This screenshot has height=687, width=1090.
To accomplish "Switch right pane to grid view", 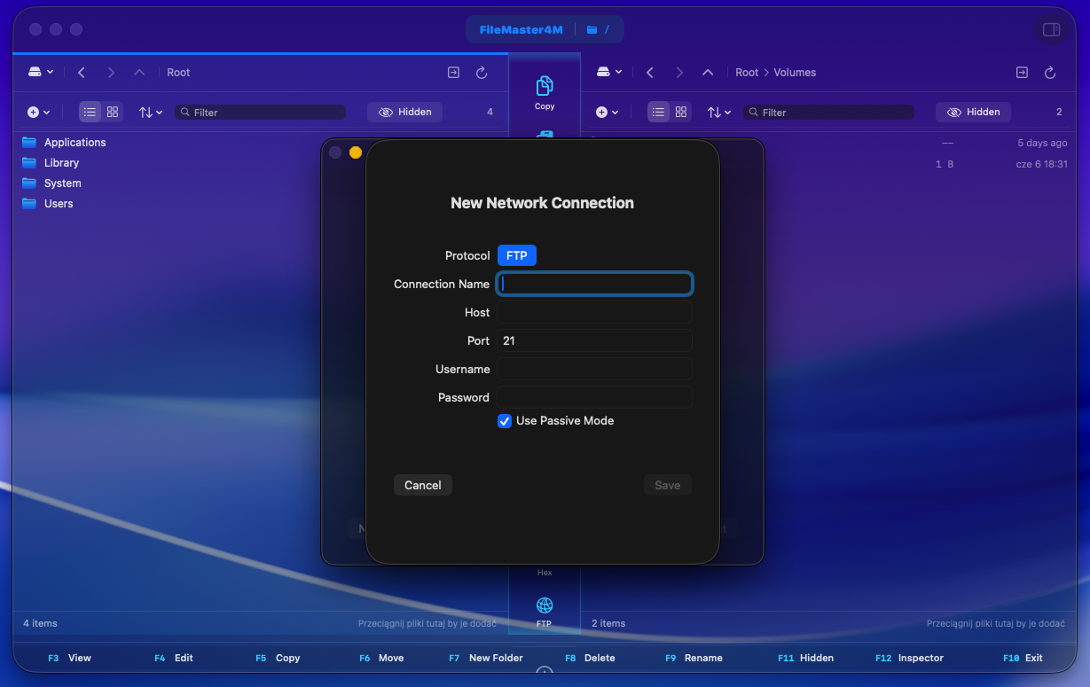I will 681,113.
